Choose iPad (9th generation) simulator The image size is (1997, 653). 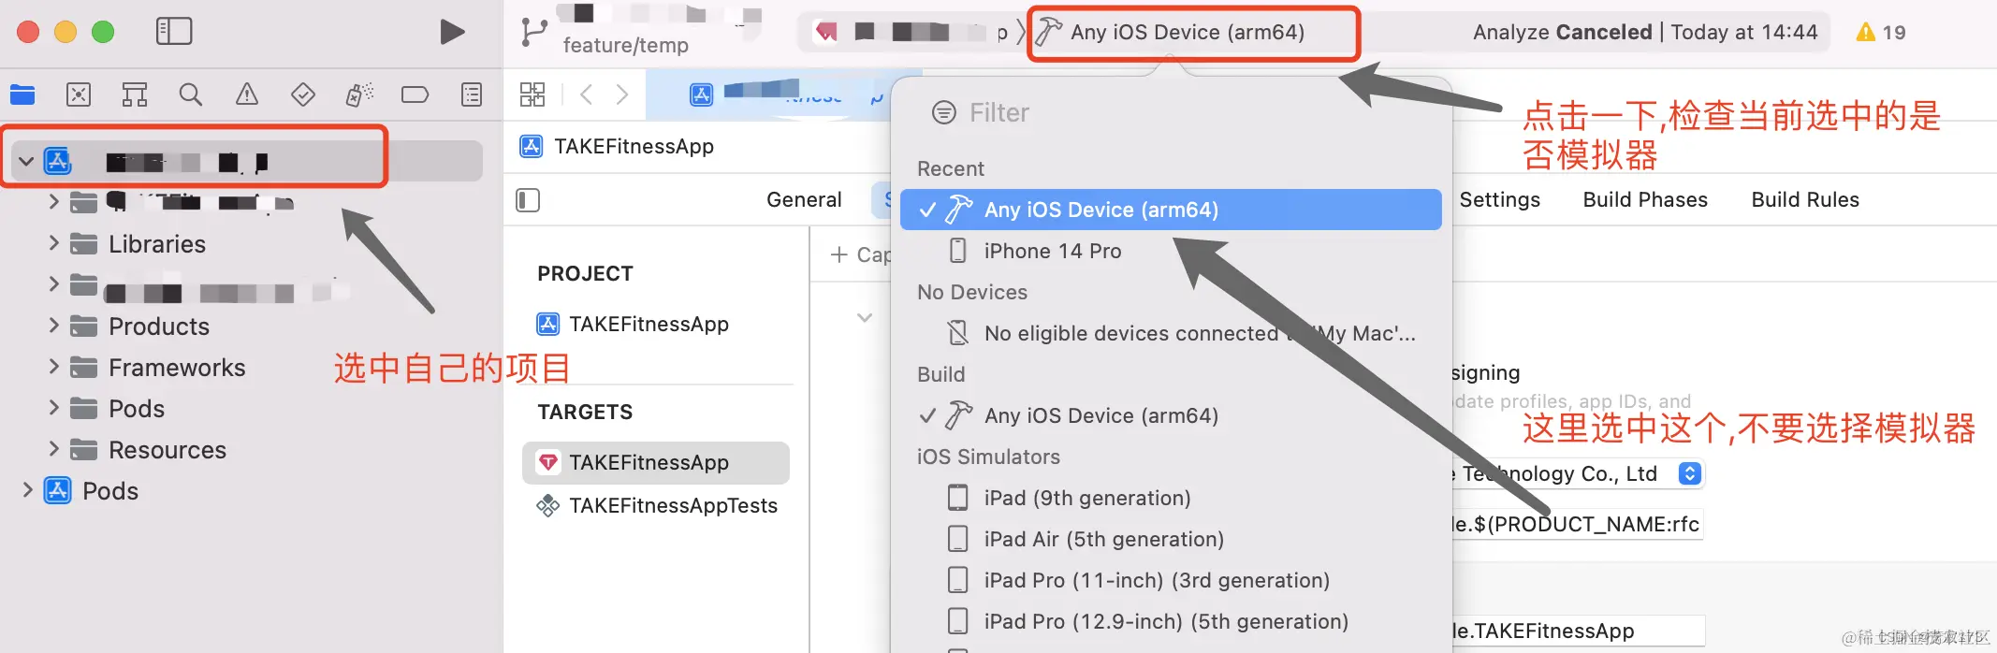click(x=1171, y=498)
